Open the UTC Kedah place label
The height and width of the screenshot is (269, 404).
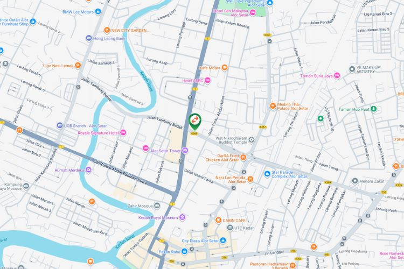point(244,228)
